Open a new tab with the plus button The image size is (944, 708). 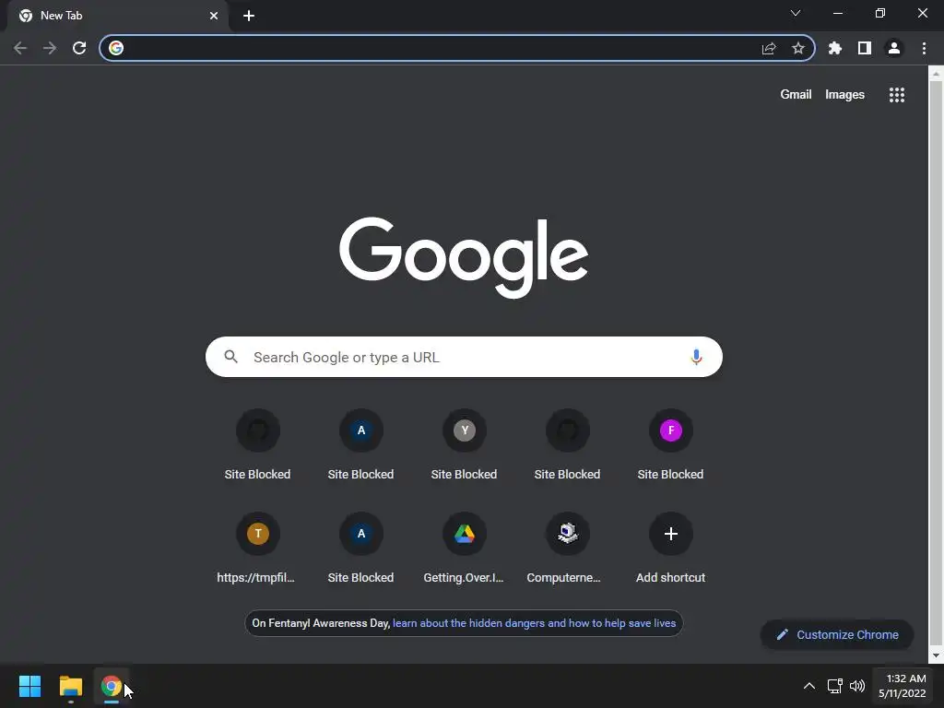coord(249,16)
